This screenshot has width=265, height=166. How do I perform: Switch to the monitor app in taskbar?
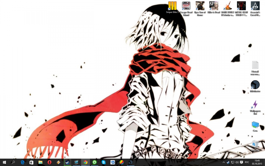point(77,162)
